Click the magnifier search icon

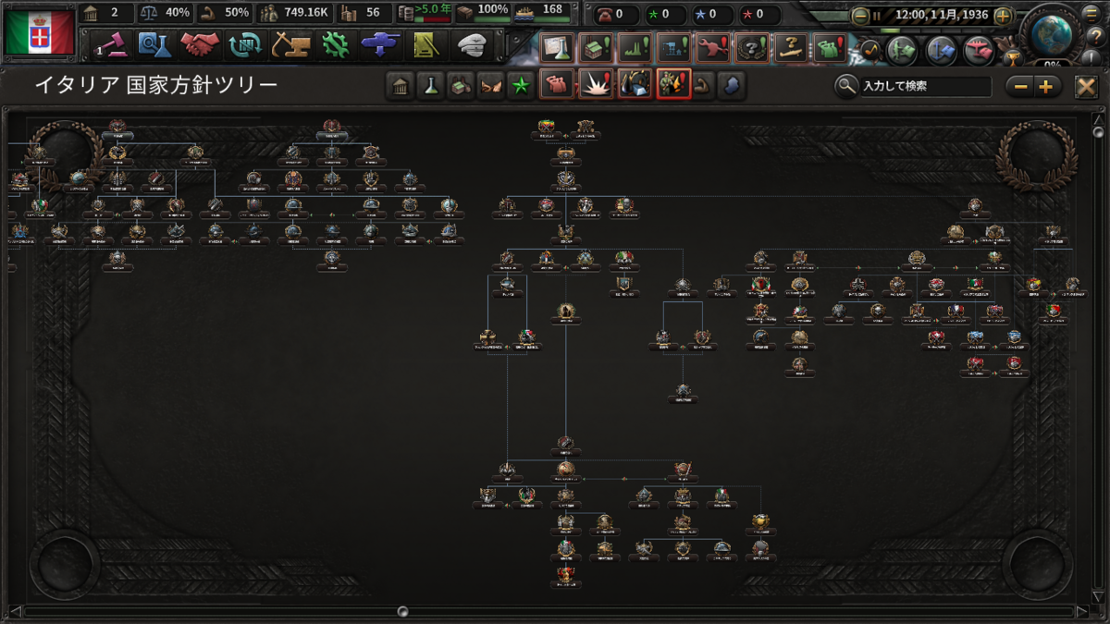pos(845,87)
